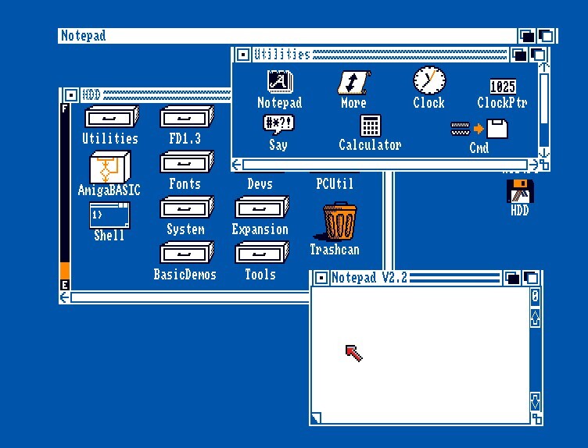Click the Notepad V2.2 title text
This screenshot has height=448, width=588.
[x=369, y=278]
